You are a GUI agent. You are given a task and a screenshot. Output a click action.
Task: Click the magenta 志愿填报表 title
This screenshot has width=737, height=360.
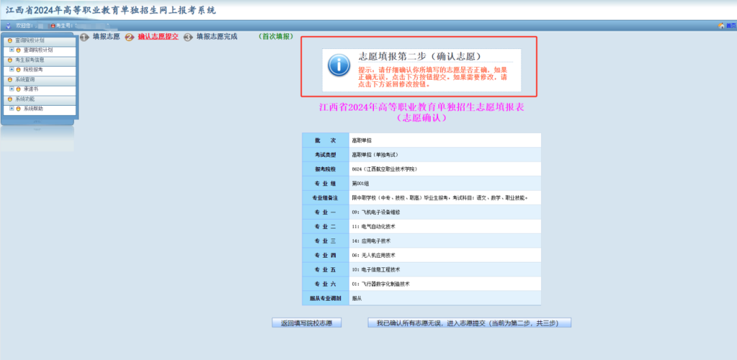point(422,108)
